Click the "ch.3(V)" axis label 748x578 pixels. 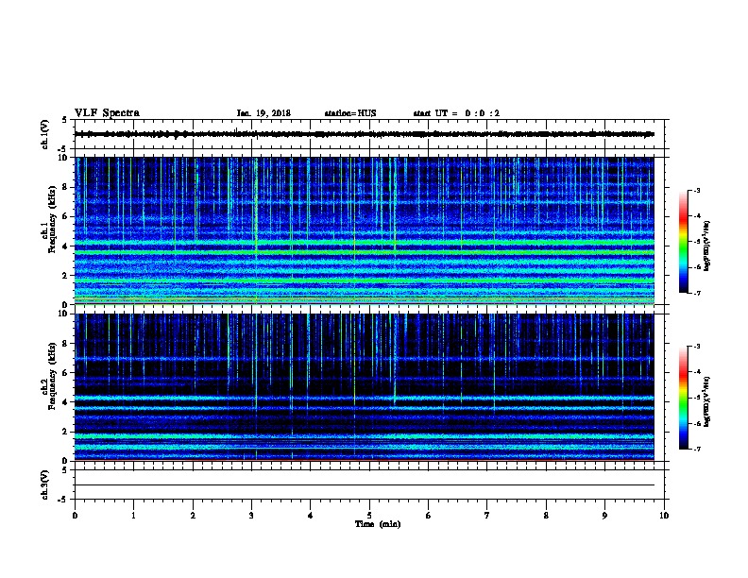tap(44, 484)
